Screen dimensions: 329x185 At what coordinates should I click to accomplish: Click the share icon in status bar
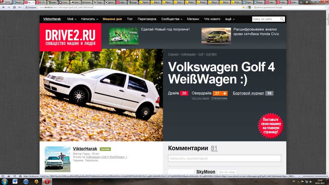pyautogui.click(x=14, y=176)
